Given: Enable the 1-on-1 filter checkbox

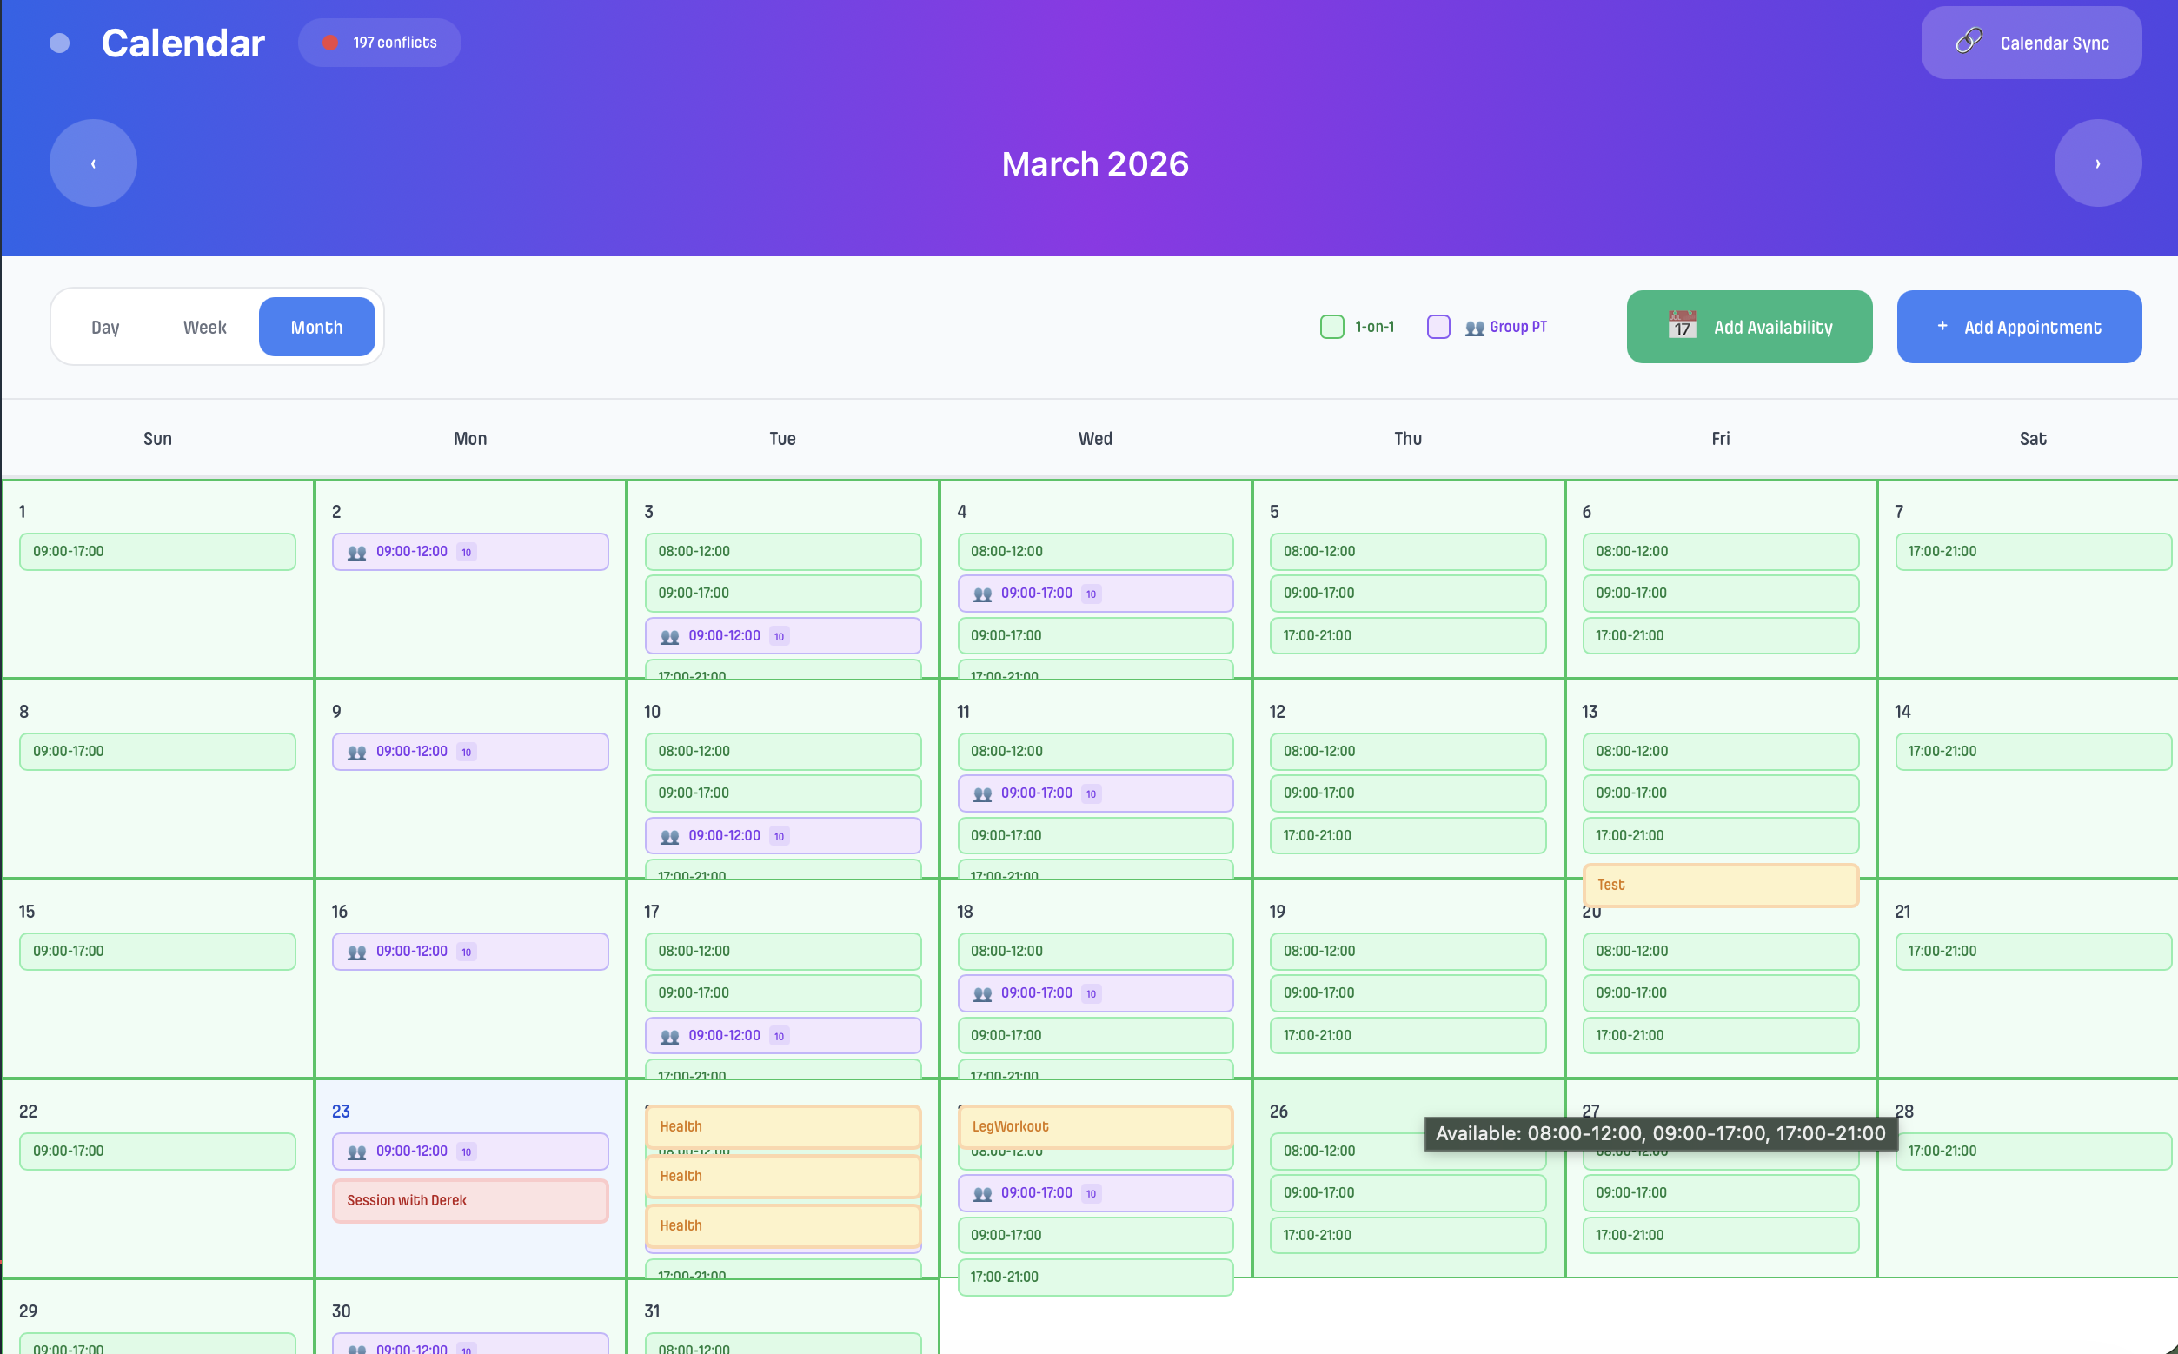Looking at the screenshot, I should coord(1331,326).
